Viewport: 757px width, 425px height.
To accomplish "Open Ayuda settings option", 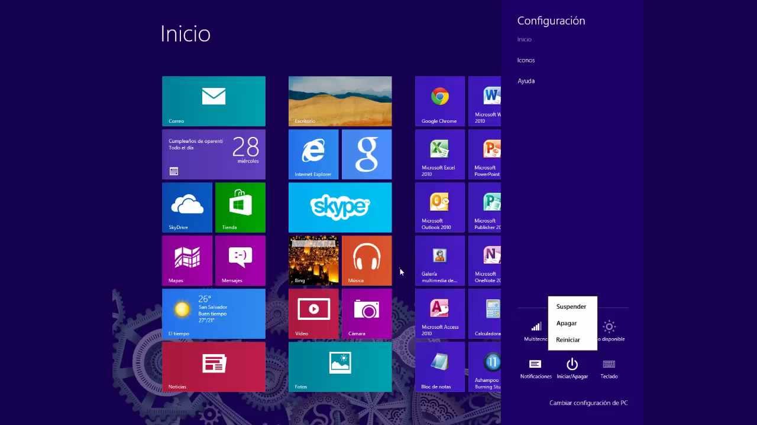I will pyautogui.click(x=526, y=81).
